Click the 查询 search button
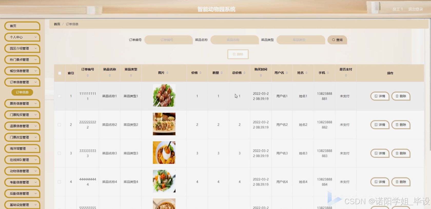 click(x=337, y=40)
